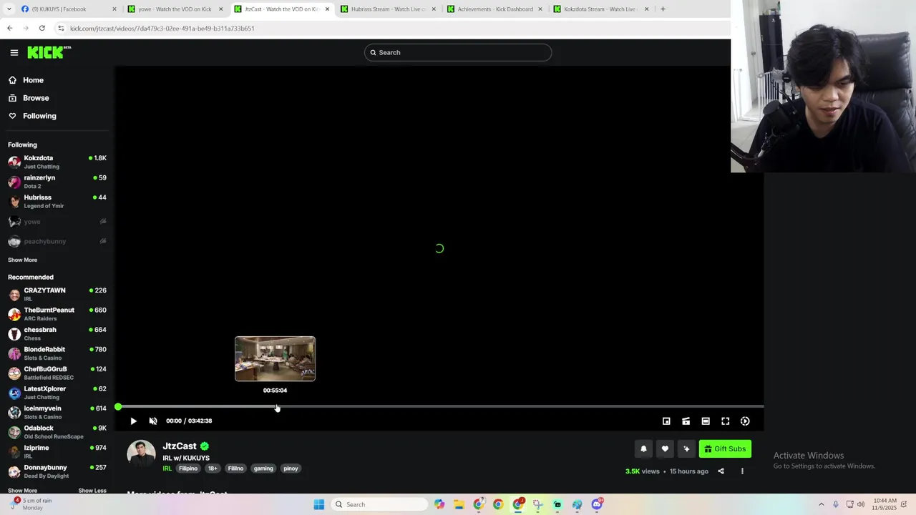Toggle theater mode in player

click(x=706, y=421)
